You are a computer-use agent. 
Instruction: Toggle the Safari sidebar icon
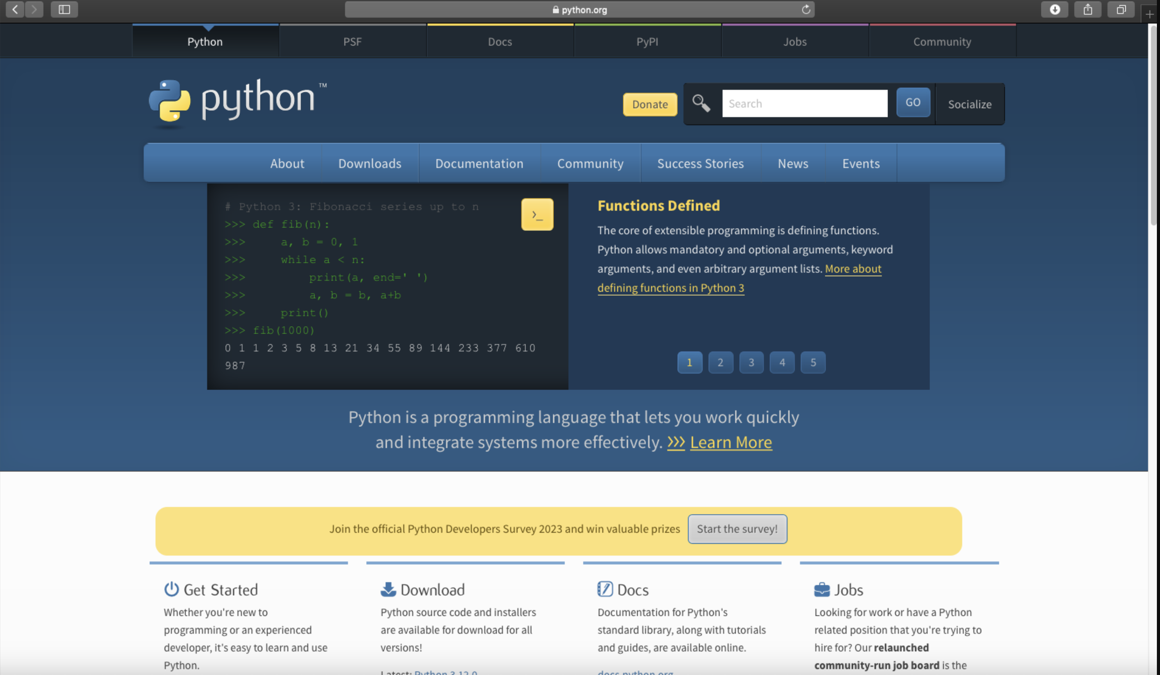click(64, 9)
